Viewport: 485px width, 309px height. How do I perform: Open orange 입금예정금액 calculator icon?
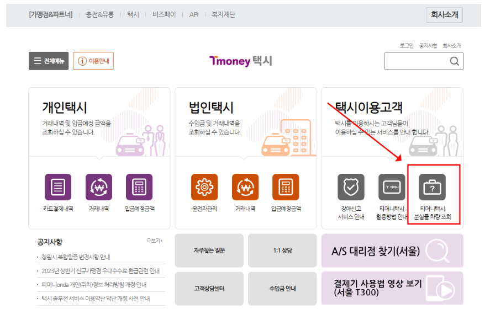click(x=286, y=187)
